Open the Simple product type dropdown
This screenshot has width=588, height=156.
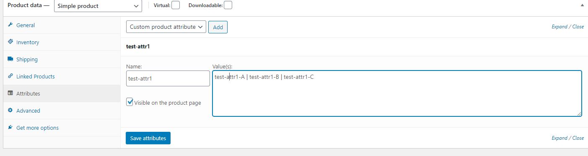pos(98,6)
